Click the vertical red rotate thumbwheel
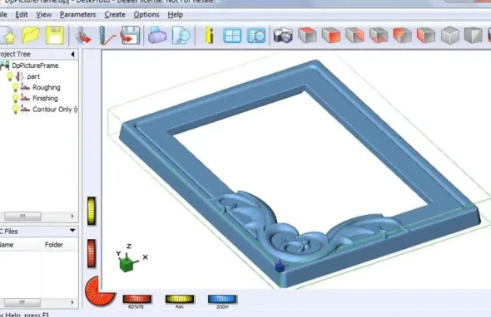 click(x=92, y=254)
